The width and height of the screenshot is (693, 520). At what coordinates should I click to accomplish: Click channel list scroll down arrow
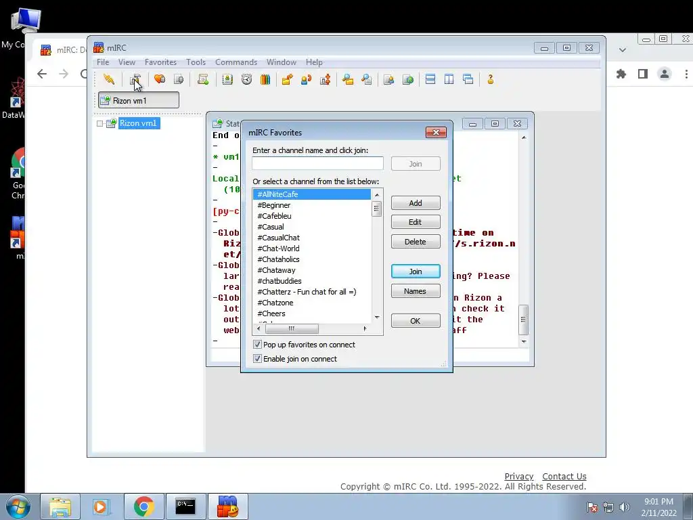376,317
